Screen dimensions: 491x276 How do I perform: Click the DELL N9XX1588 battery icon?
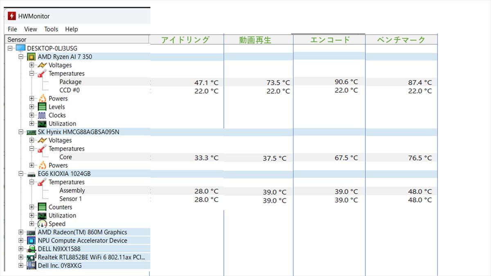point(31,249)
